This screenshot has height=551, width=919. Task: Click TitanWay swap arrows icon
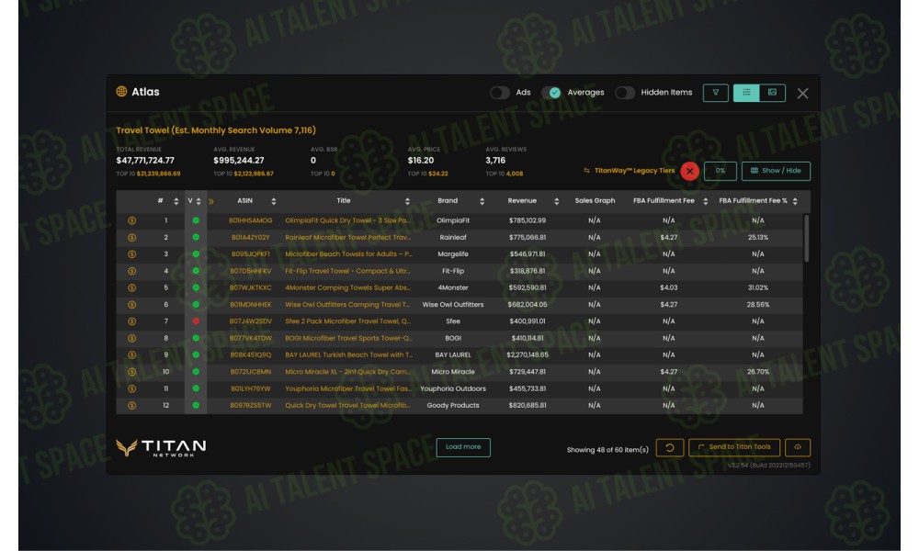(x=586, y=171)
